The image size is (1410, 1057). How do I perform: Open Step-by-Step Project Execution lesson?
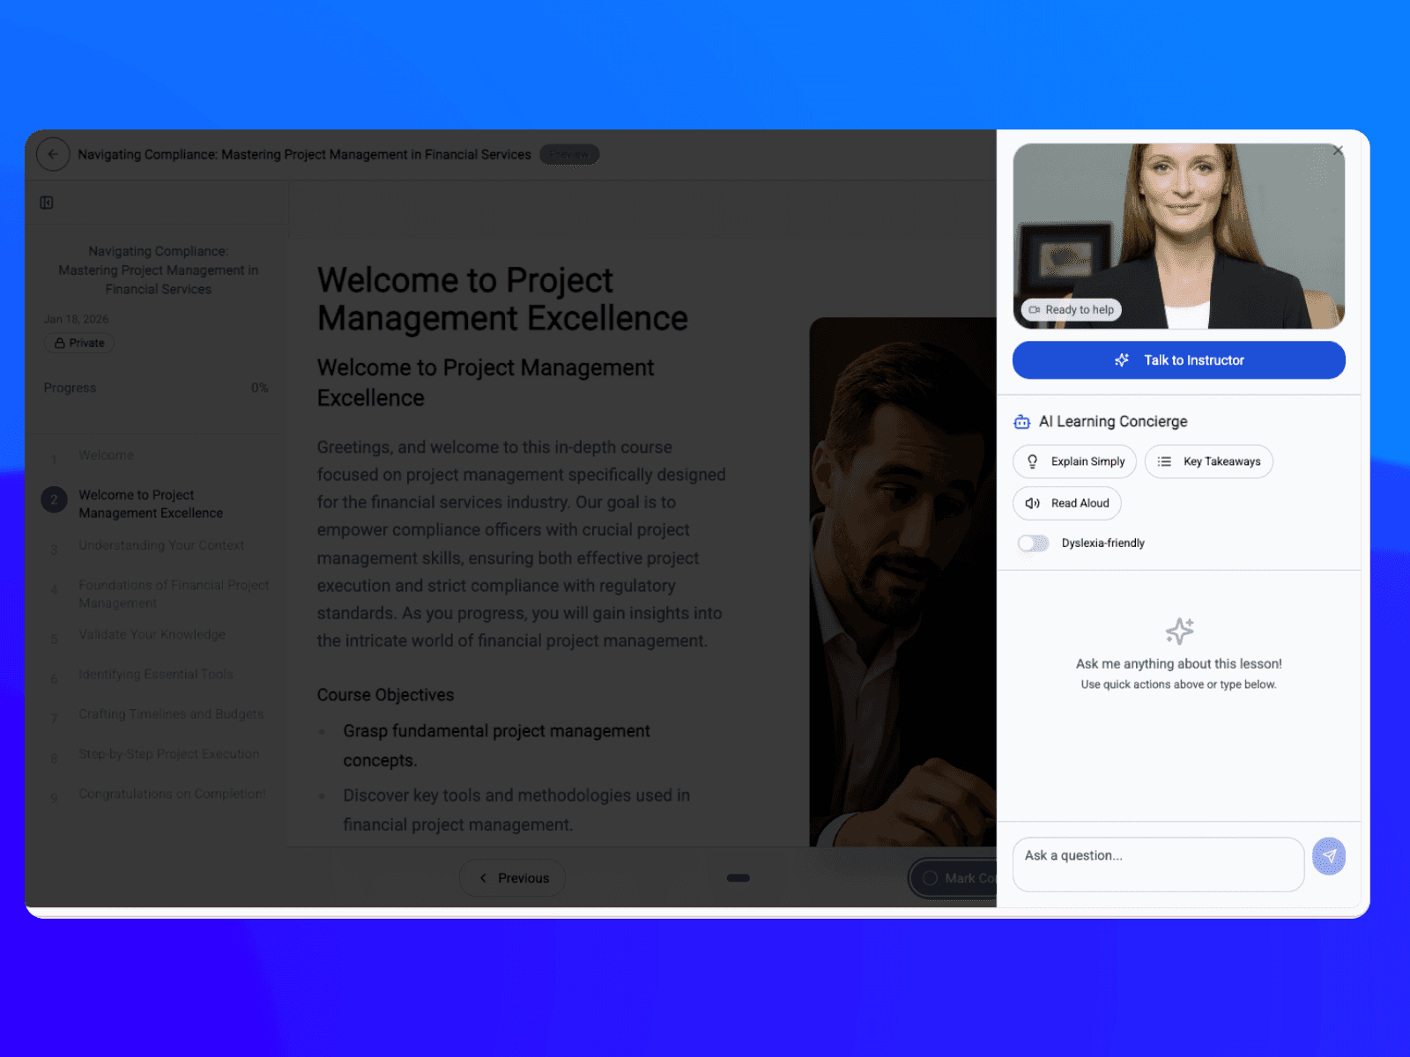pyautogui.click(x=169, y=754)
